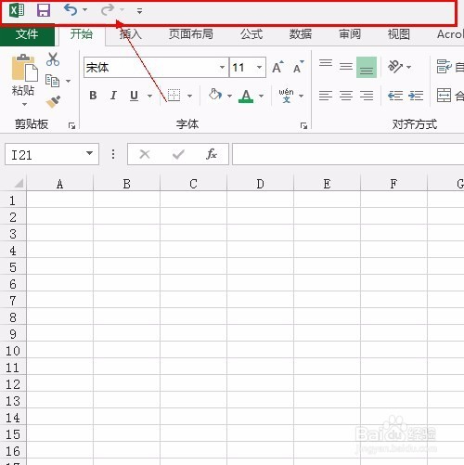Apply cell borders using borders icon
The width and height of the screenshot is (464, 465).
click(174, 96)
